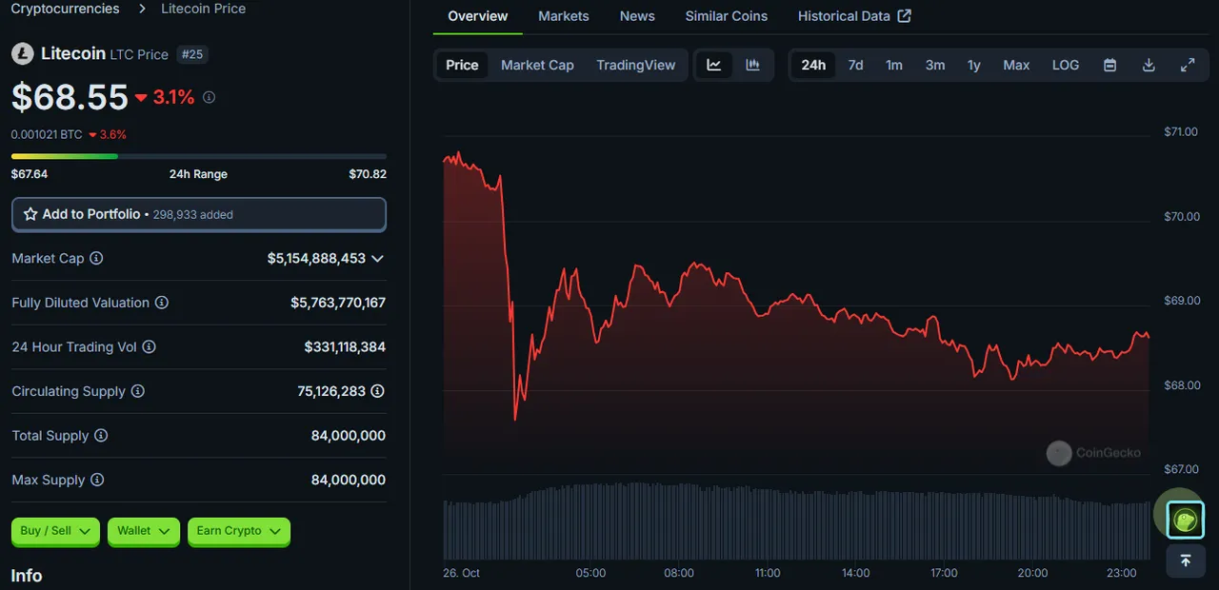This screenshot has width=1219, height=590.
Task: Select the Price chart toggle
Action: (x=462, y=65)
